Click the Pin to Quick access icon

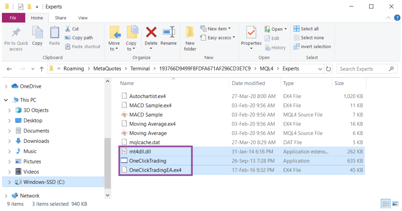pos(16,33)
